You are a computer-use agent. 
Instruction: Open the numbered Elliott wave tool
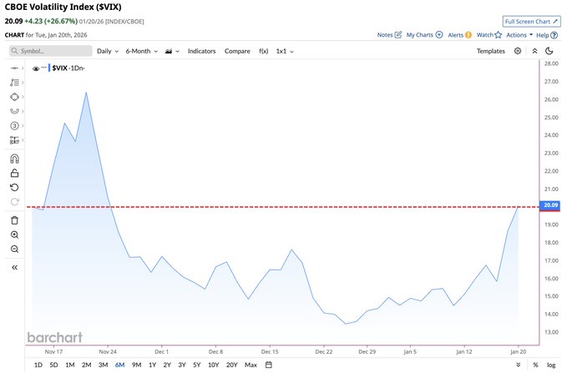click(x=14, y=126)
